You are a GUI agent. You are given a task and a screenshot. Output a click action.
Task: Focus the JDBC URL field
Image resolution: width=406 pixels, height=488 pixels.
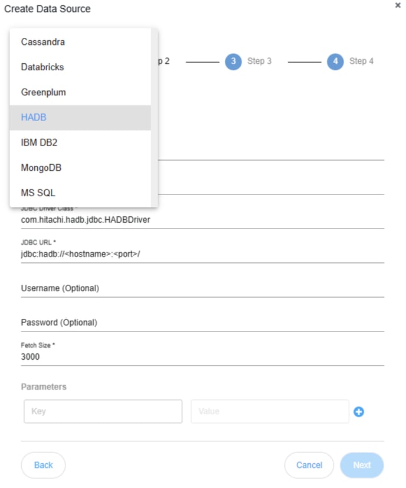click(202, 254)
